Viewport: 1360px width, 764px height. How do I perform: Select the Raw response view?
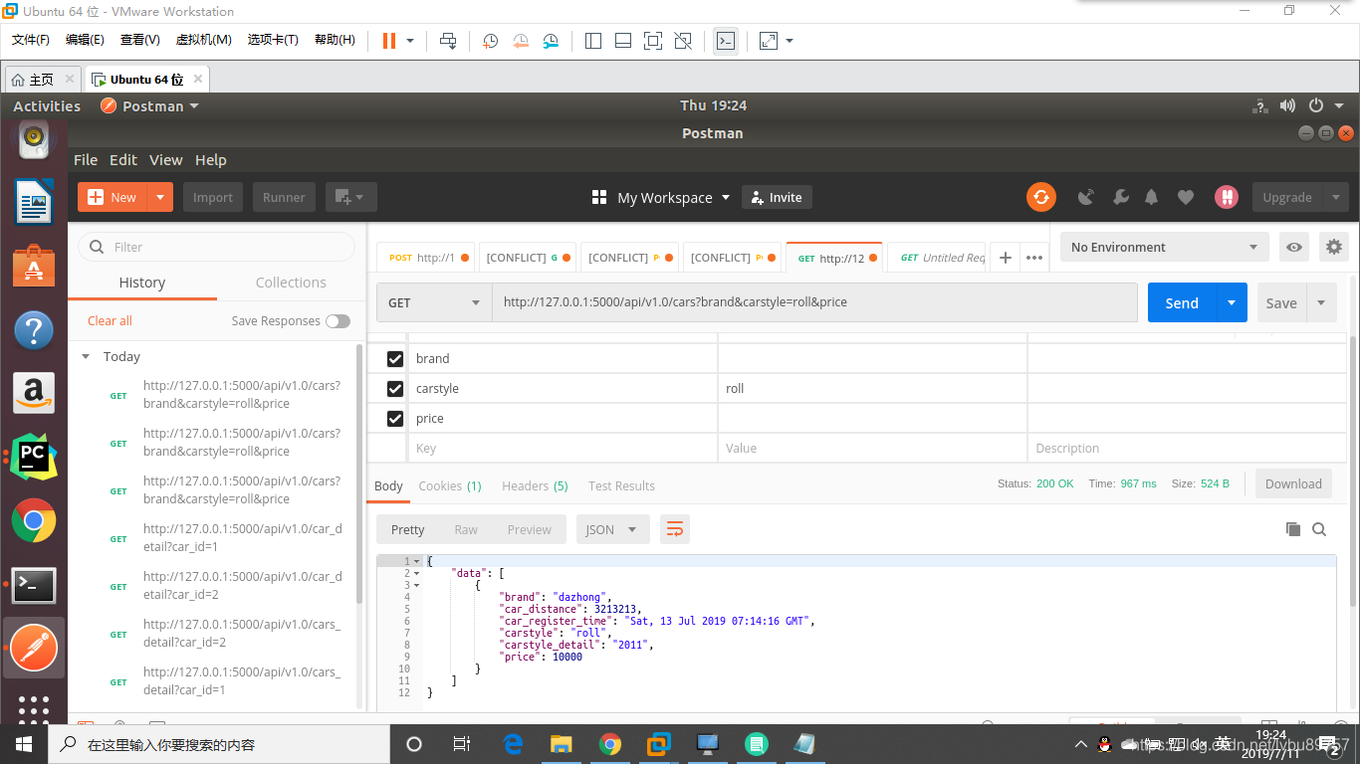pos(466,529)
